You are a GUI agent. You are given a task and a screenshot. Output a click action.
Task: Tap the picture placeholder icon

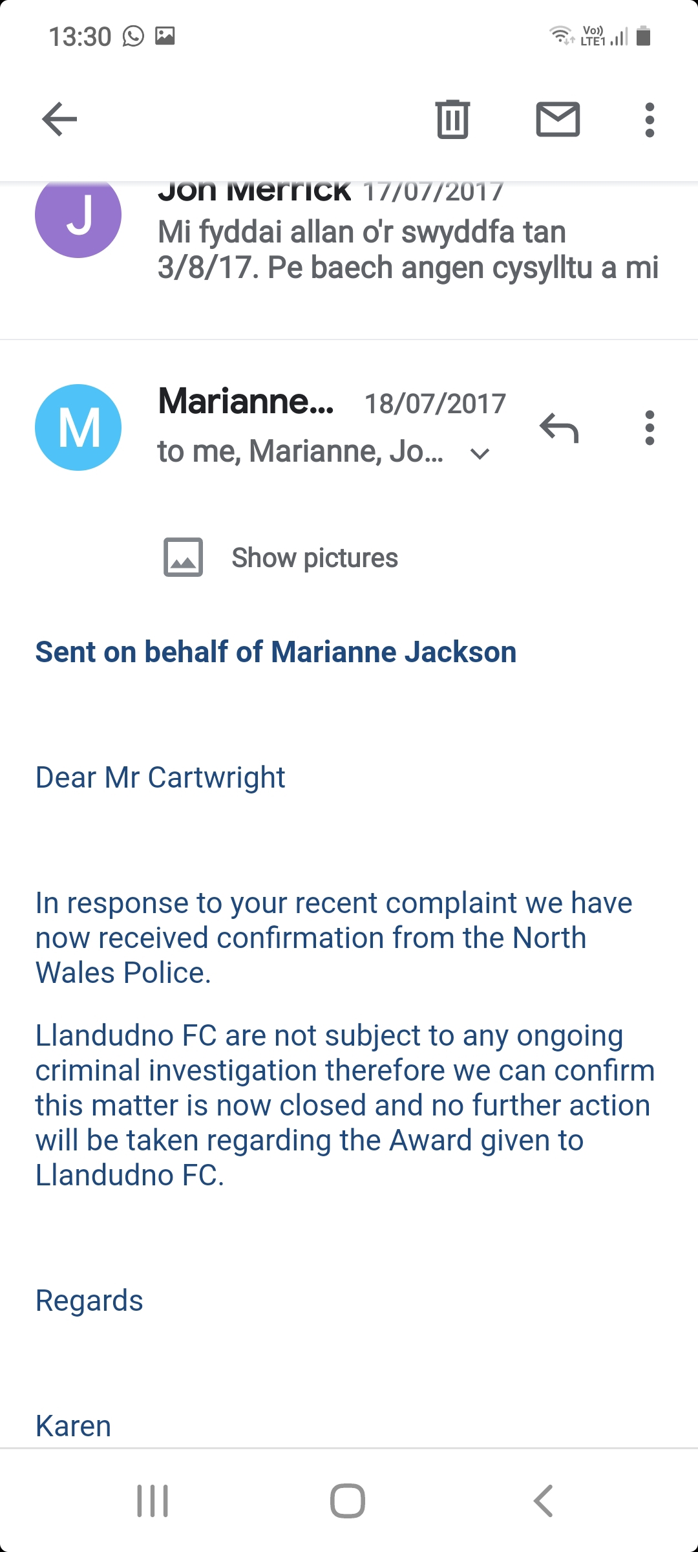(183, 557)
